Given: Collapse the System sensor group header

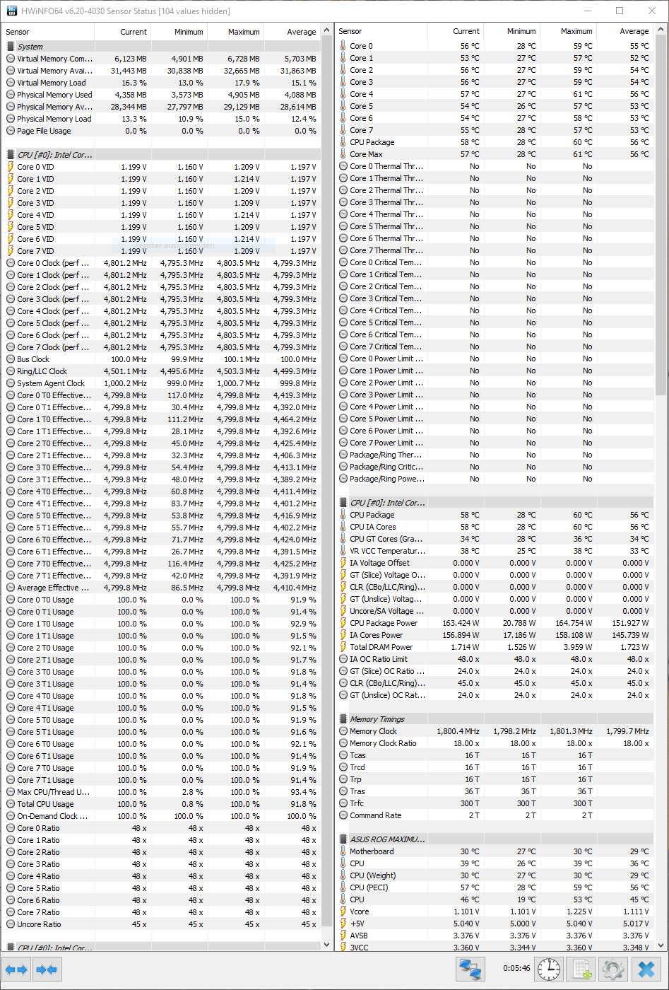Looking at the screenshot, I should [x=161, y=47].
